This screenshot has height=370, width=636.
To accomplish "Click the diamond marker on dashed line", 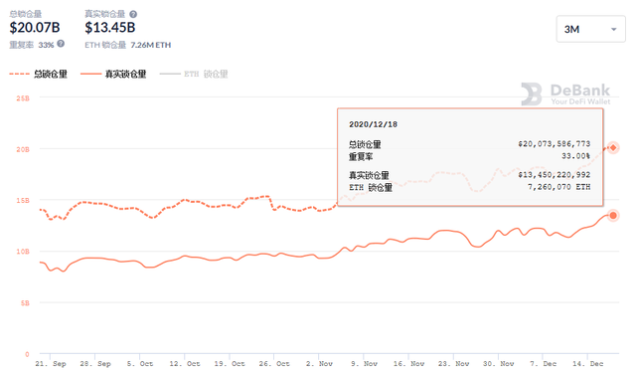I will [x=613, y=147].
